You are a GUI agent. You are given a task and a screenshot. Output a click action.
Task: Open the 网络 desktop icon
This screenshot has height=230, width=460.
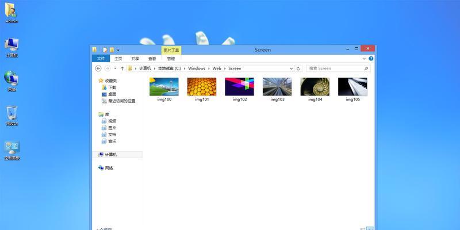pos(11,81)
